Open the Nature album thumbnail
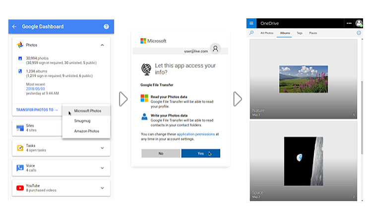This screenshot has width=372, height=223. 304,79
